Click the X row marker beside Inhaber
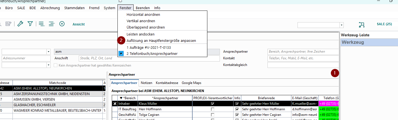Viewport: 398px width, 120px height. [x=115, y=103]
